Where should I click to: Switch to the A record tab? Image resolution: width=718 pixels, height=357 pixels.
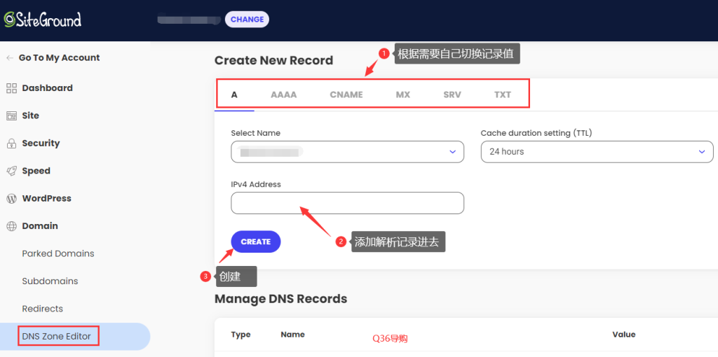(x=234, y=95)
